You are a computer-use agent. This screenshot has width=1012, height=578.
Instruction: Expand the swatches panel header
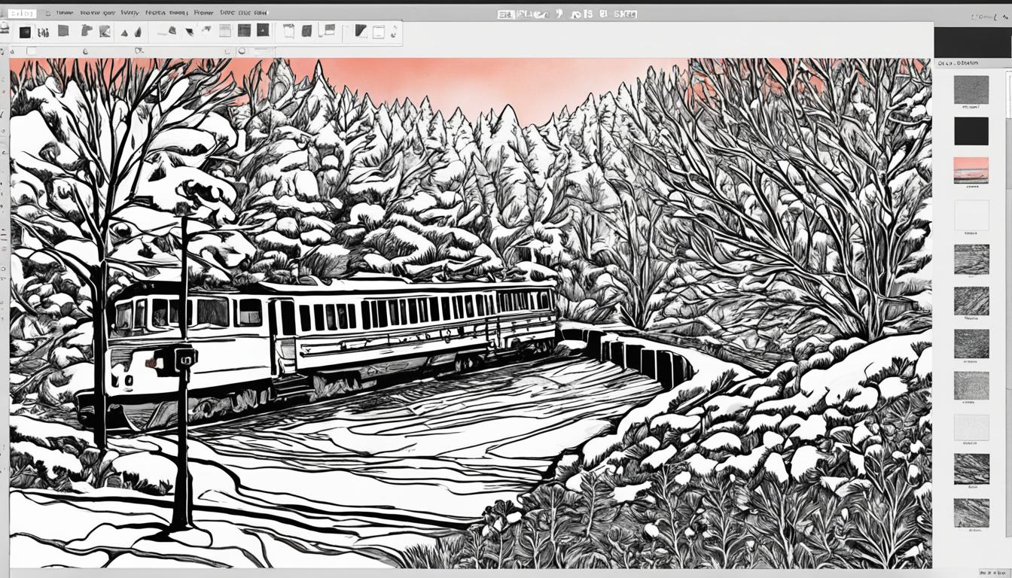pyautogui.click(x=958, y=64)
